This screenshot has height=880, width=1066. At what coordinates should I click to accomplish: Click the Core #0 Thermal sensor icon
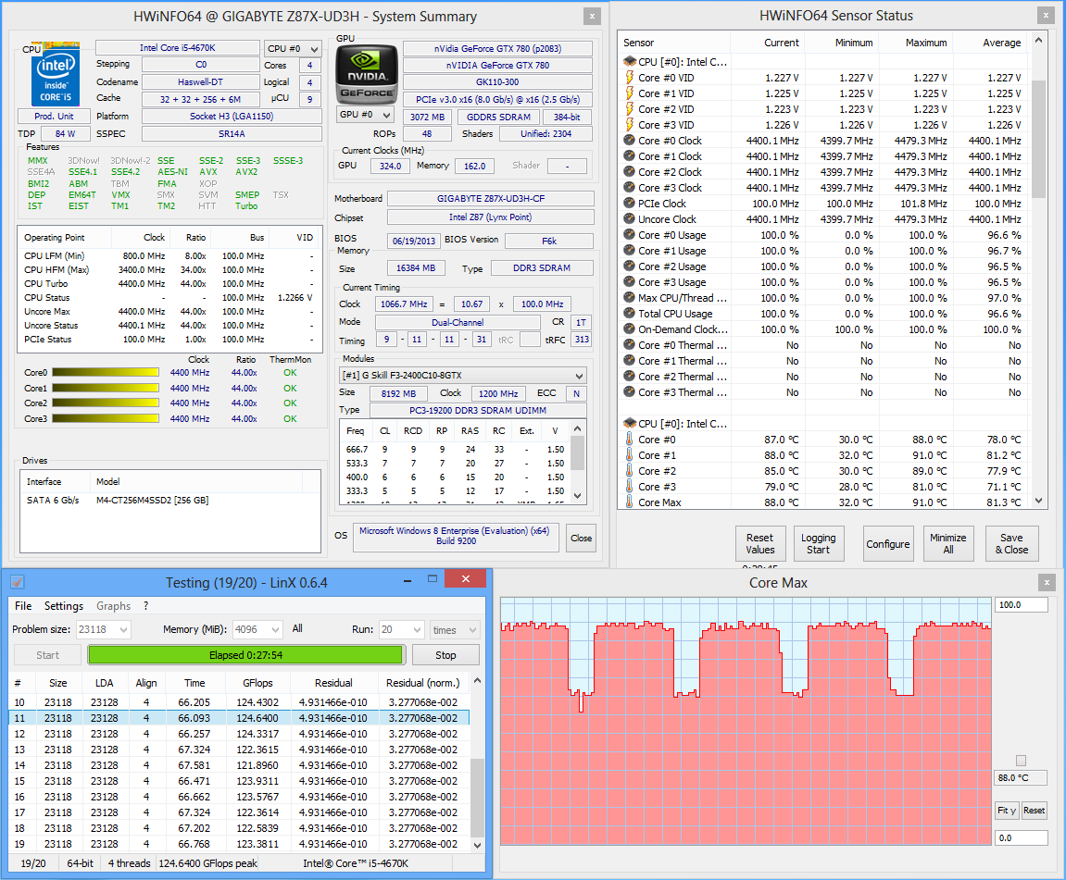pos(630,345)
